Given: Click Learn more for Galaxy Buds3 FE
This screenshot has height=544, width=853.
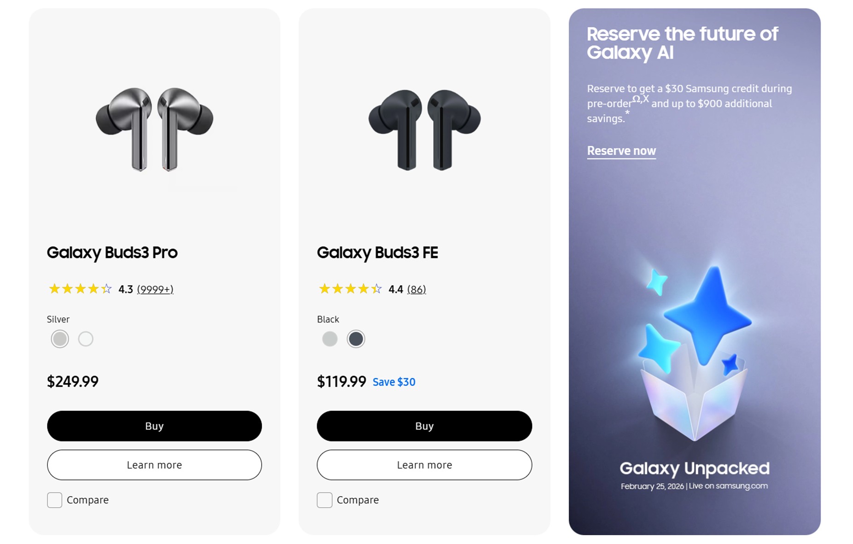Looking at the screenshot, I should coord(424,465).
